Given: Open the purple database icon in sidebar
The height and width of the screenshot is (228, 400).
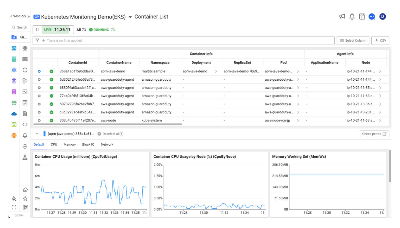Looking at the screenshot, I should (x=14, y=81).
